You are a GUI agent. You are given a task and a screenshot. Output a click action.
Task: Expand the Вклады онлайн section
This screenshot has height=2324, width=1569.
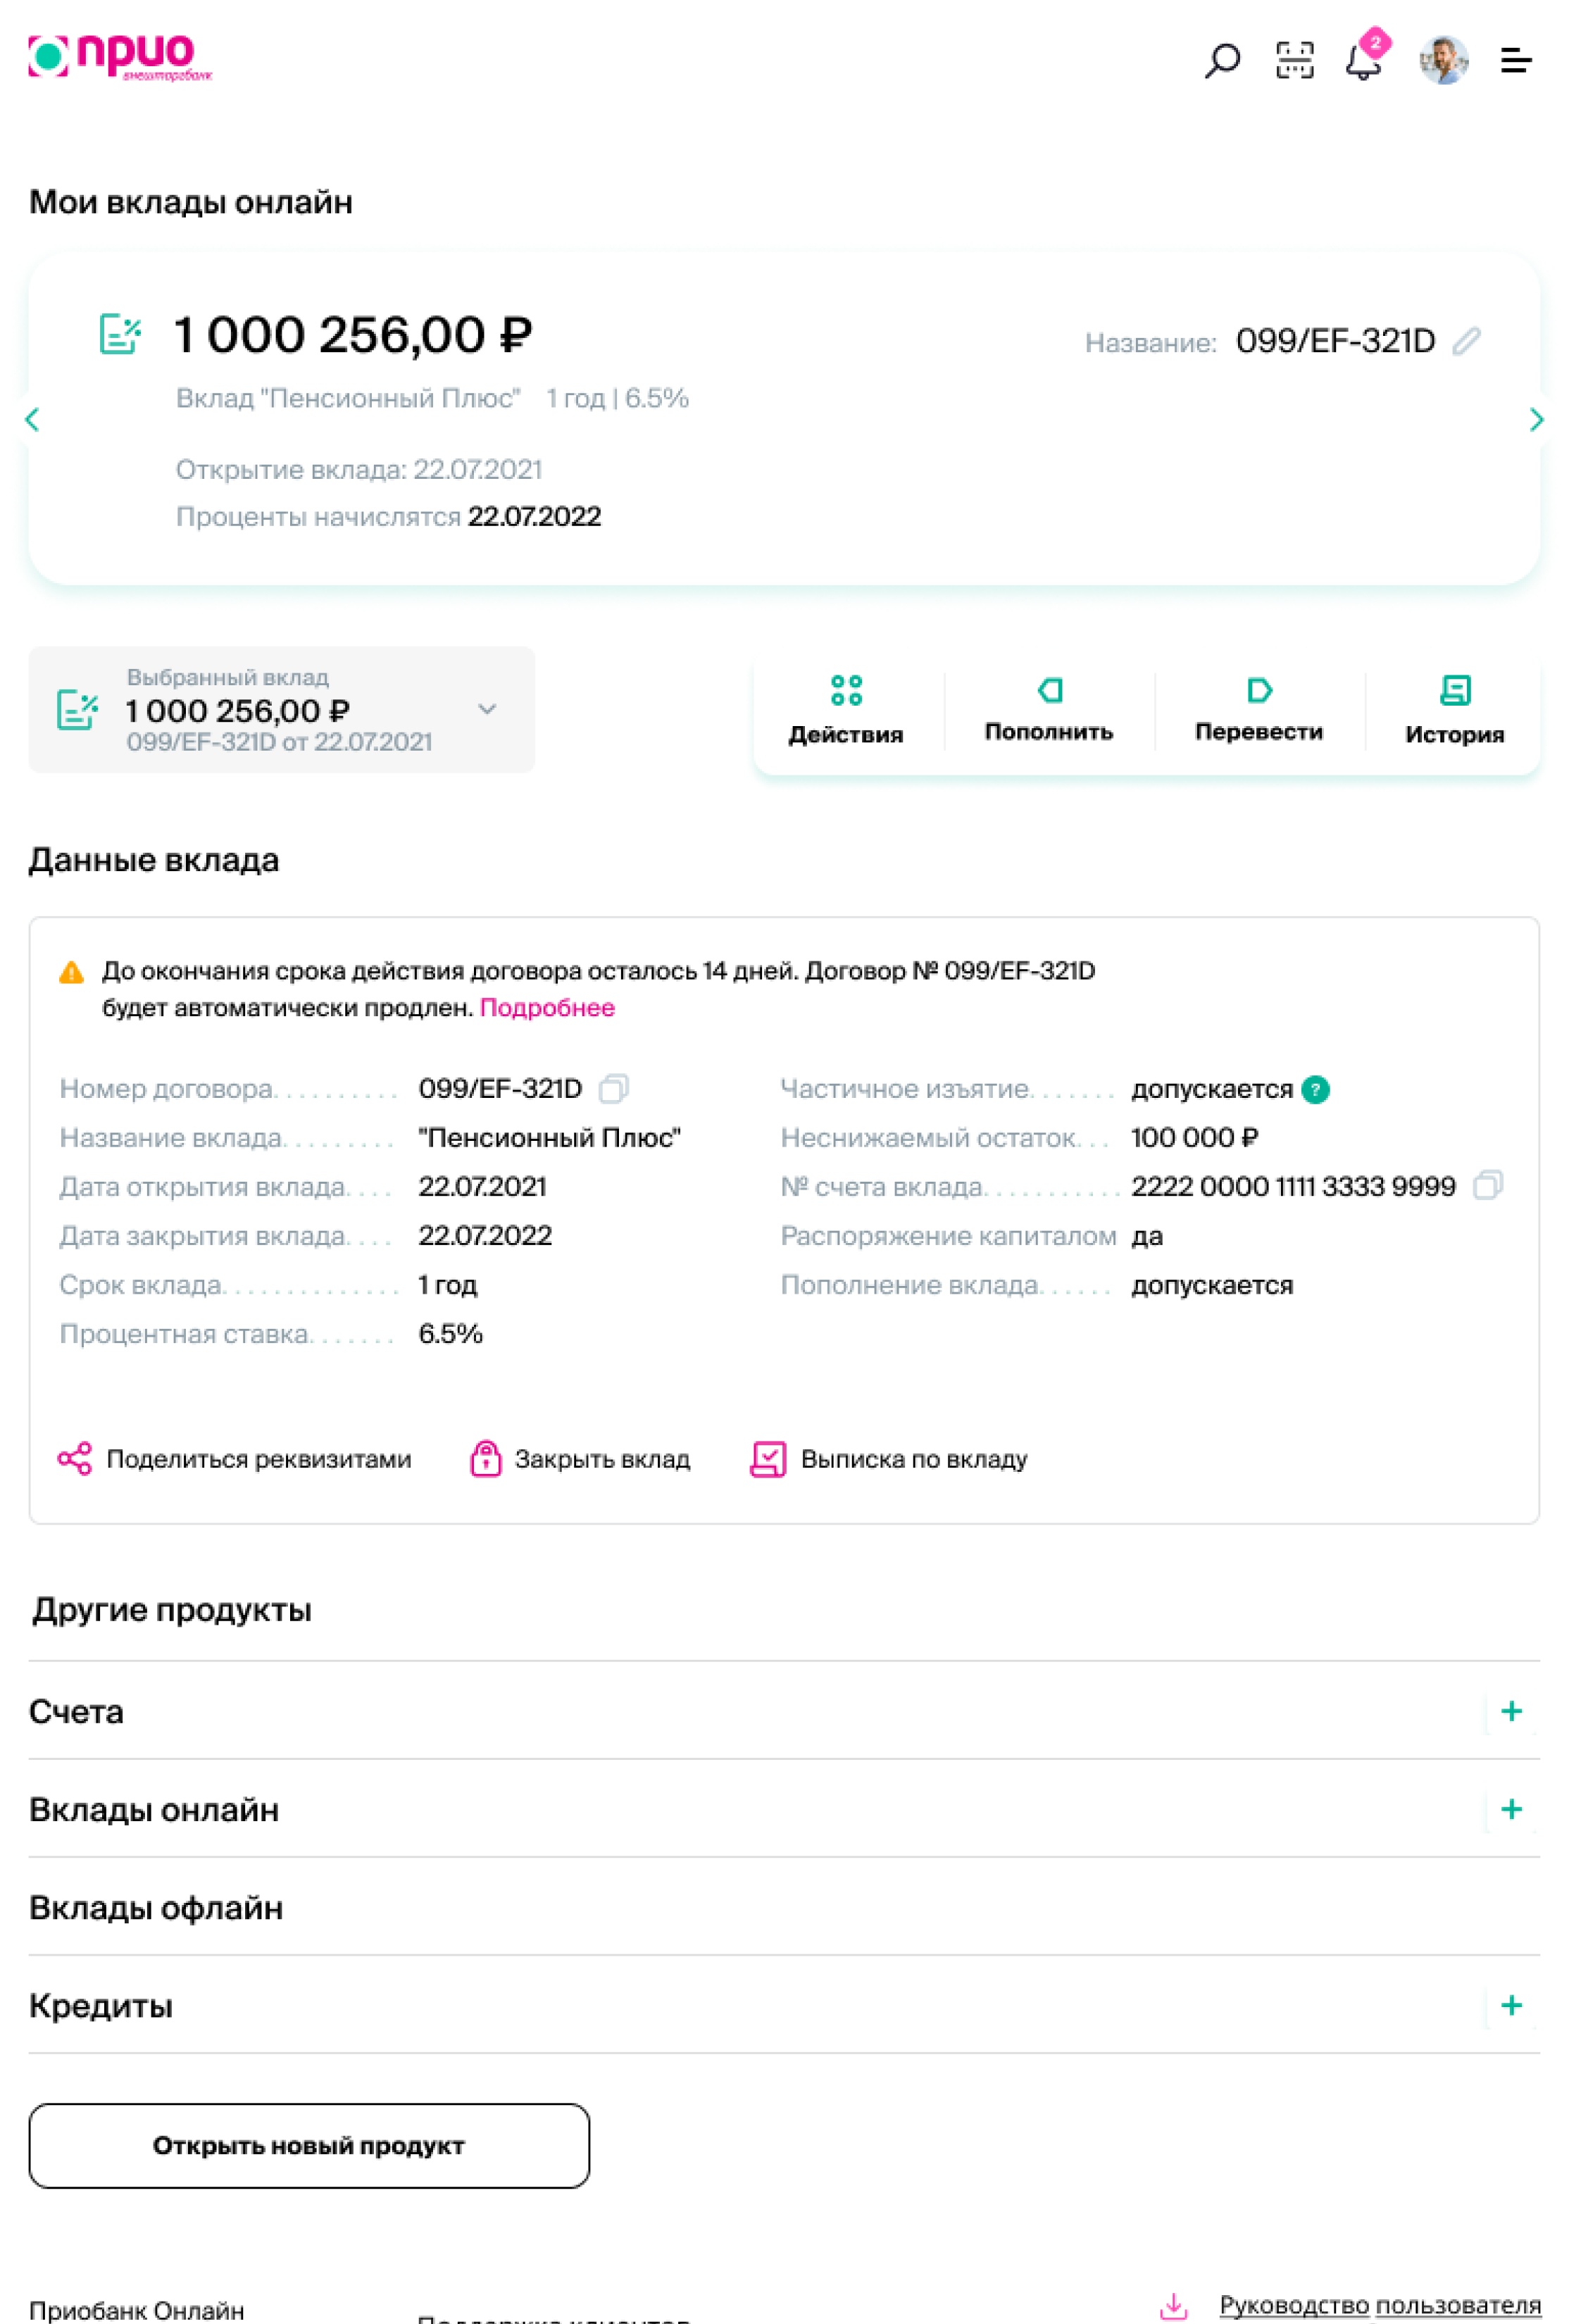[x=1511, y=1809]
